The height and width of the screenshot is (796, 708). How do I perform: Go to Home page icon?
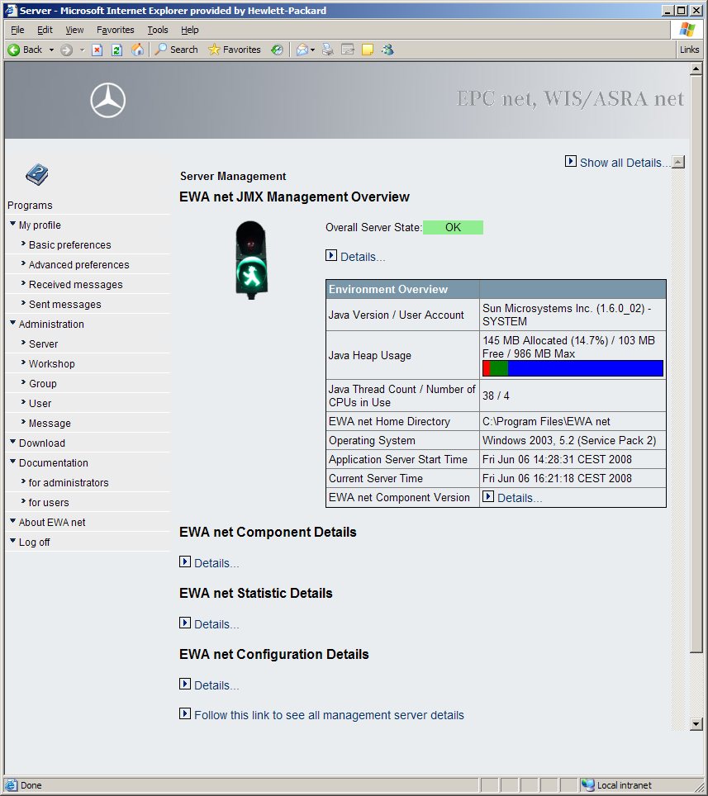click(x=137, y=50)
